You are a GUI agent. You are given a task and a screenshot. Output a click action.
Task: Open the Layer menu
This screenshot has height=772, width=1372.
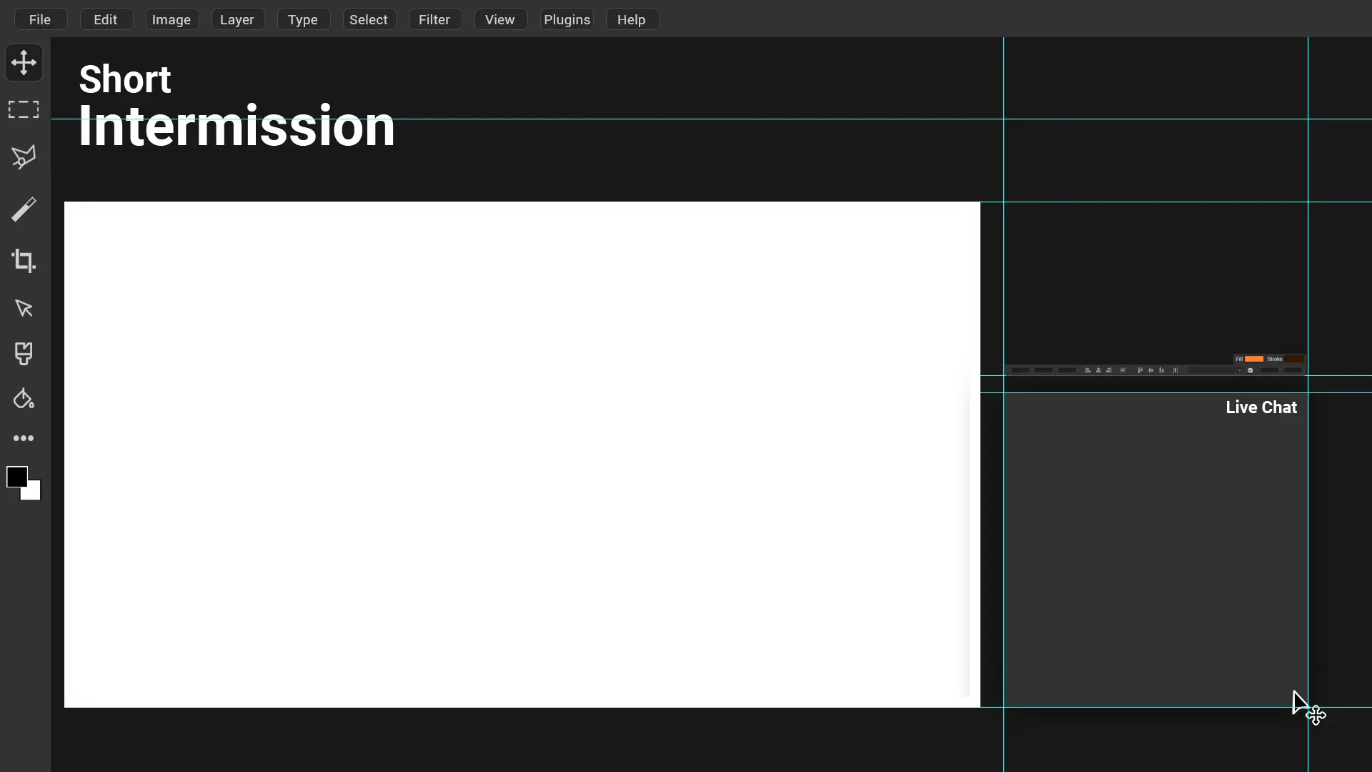pos(237,19)
